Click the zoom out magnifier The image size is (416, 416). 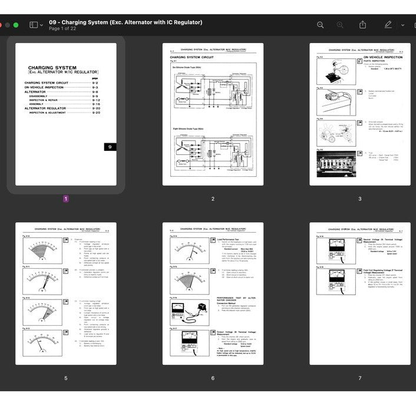tap(321, 25)
